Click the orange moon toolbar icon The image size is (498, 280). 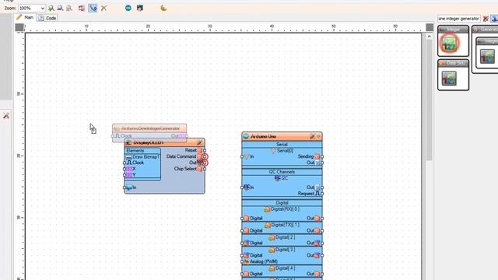click(163, 8)
